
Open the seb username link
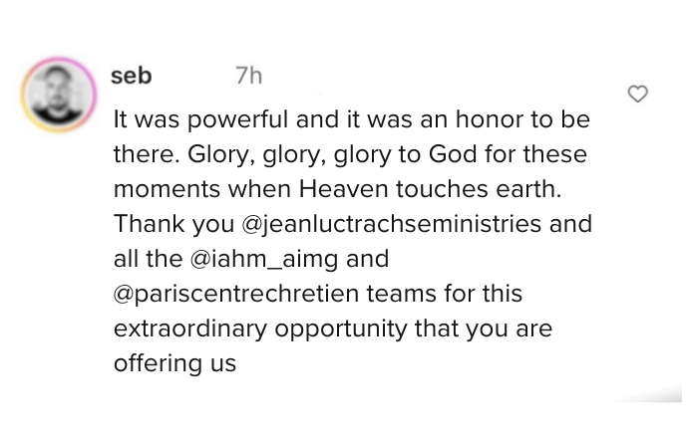132,76
